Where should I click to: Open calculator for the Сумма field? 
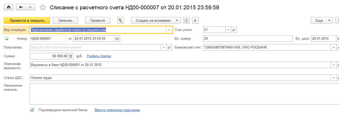(71, 56)
